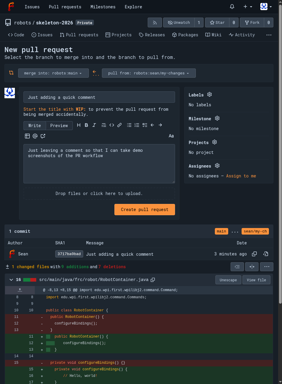Collapse the RobotContainer.java diff
This screenshot has width=282, height=384.
coord(11,280)
